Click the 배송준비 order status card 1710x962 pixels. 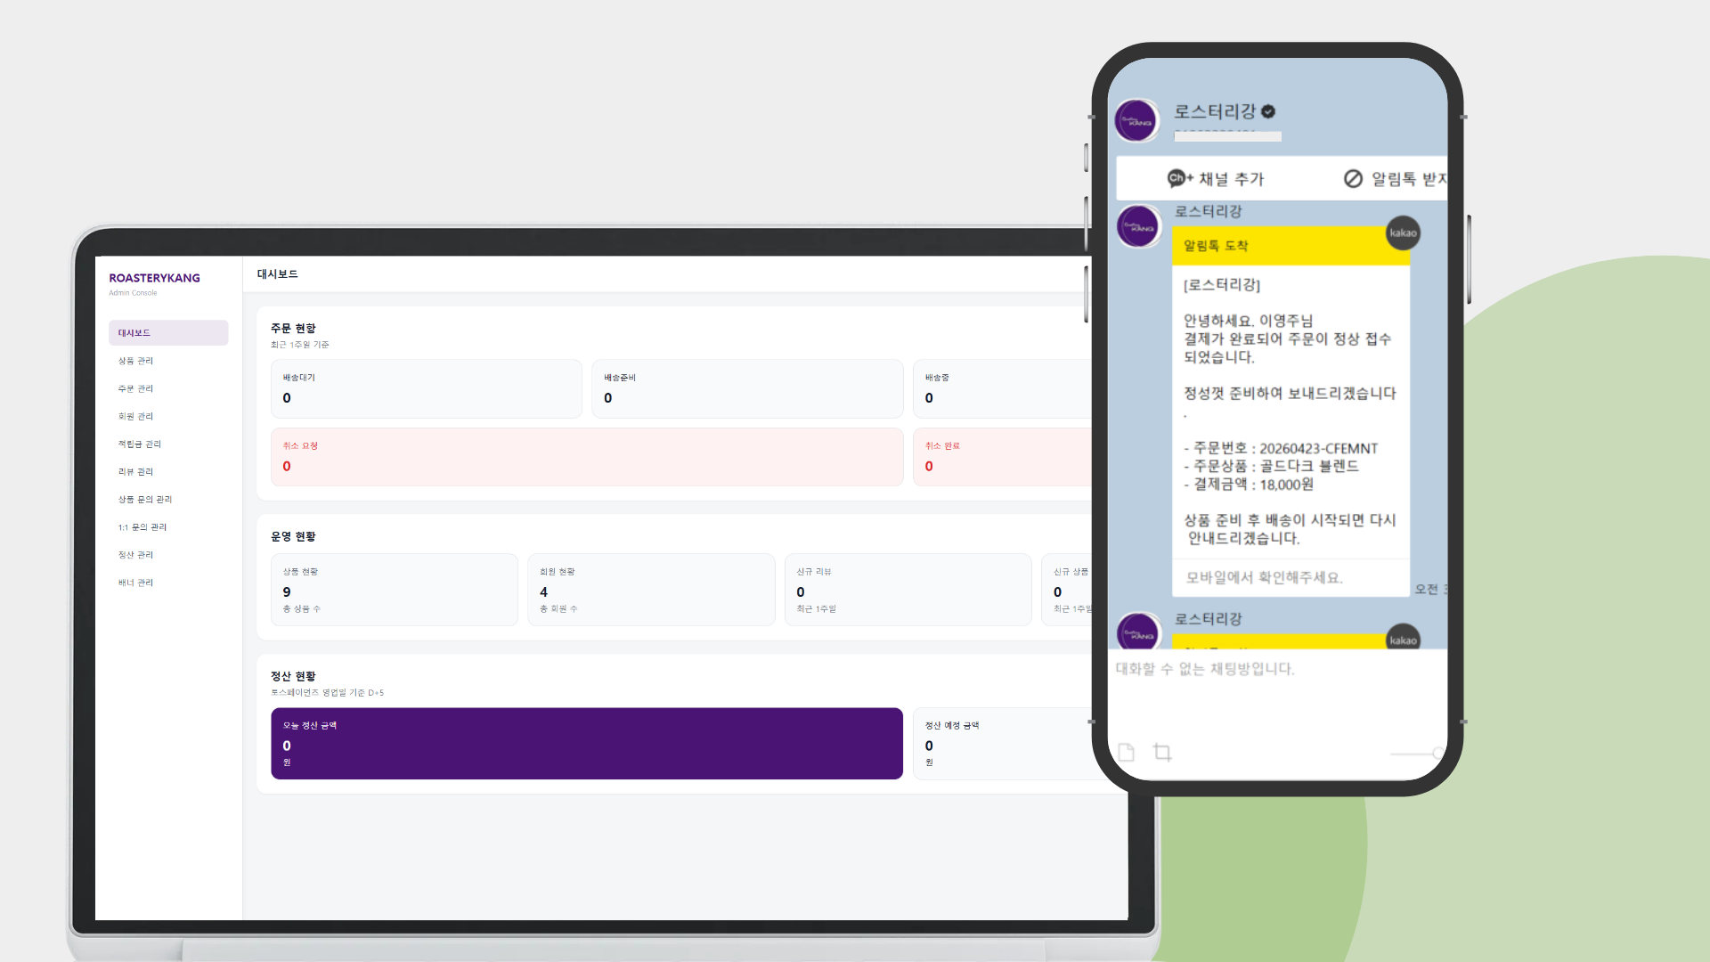point(747,389)
